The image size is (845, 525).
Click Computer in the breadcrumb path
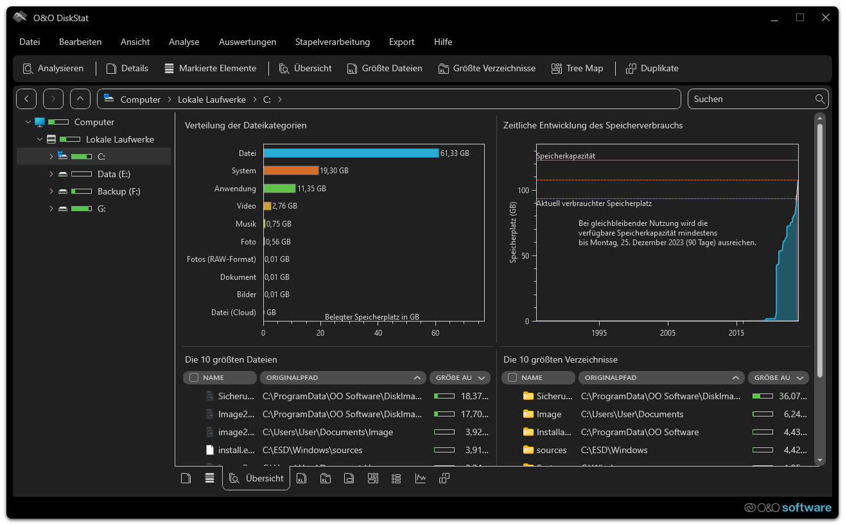tap(141, 99)
